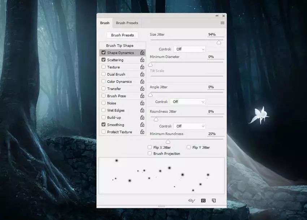Switch to the Brush tab
The height and width of the screenshot is (220, 307).
(105, 23)
